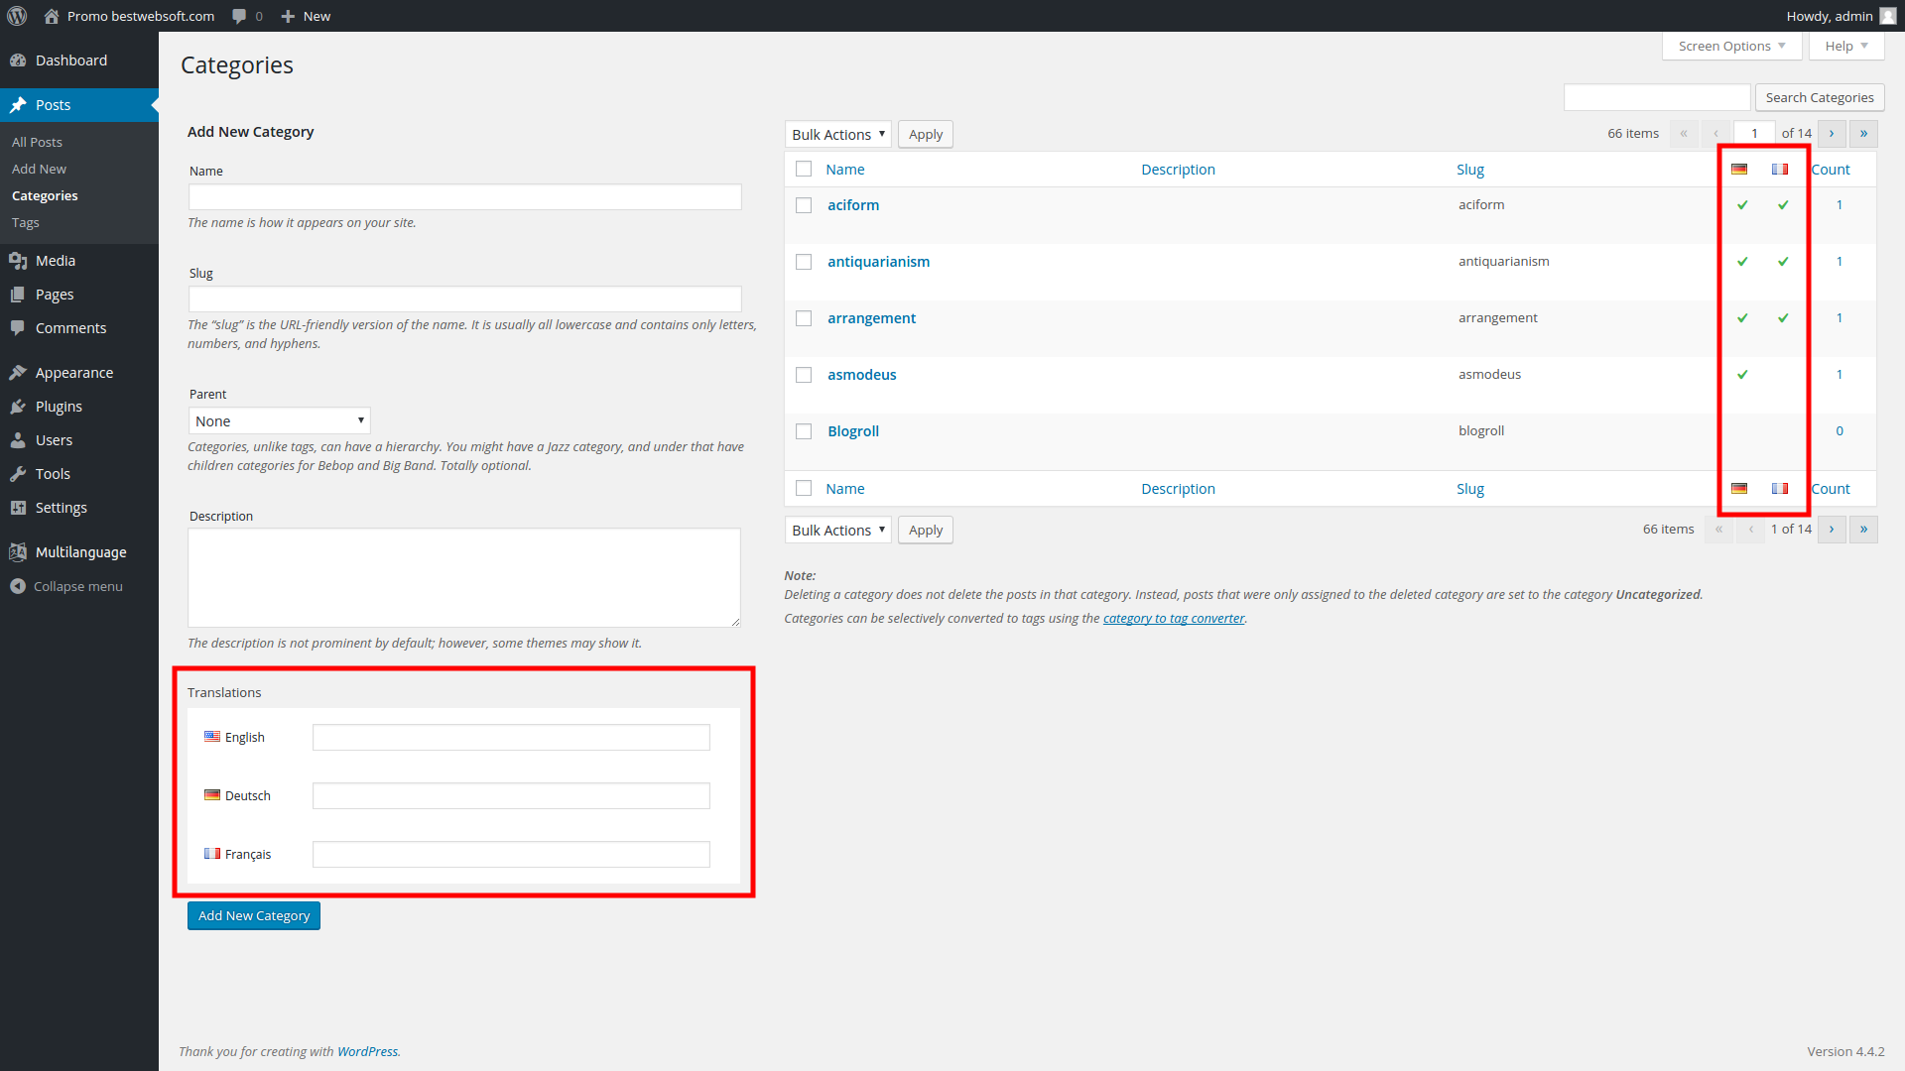Open the site home icon in admin bar

click(52, 16)
